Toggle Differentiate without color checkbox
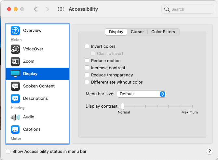218x160 pixels. [87, 82]
